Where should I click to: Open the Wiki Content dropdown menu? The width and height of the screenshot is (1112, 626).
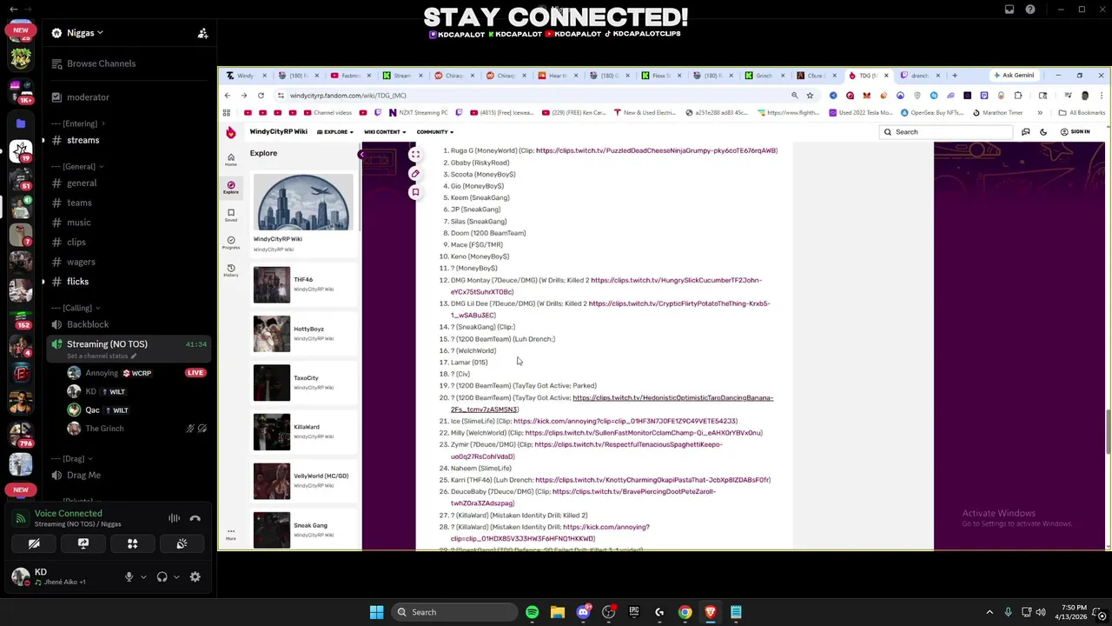coord(385,132)
